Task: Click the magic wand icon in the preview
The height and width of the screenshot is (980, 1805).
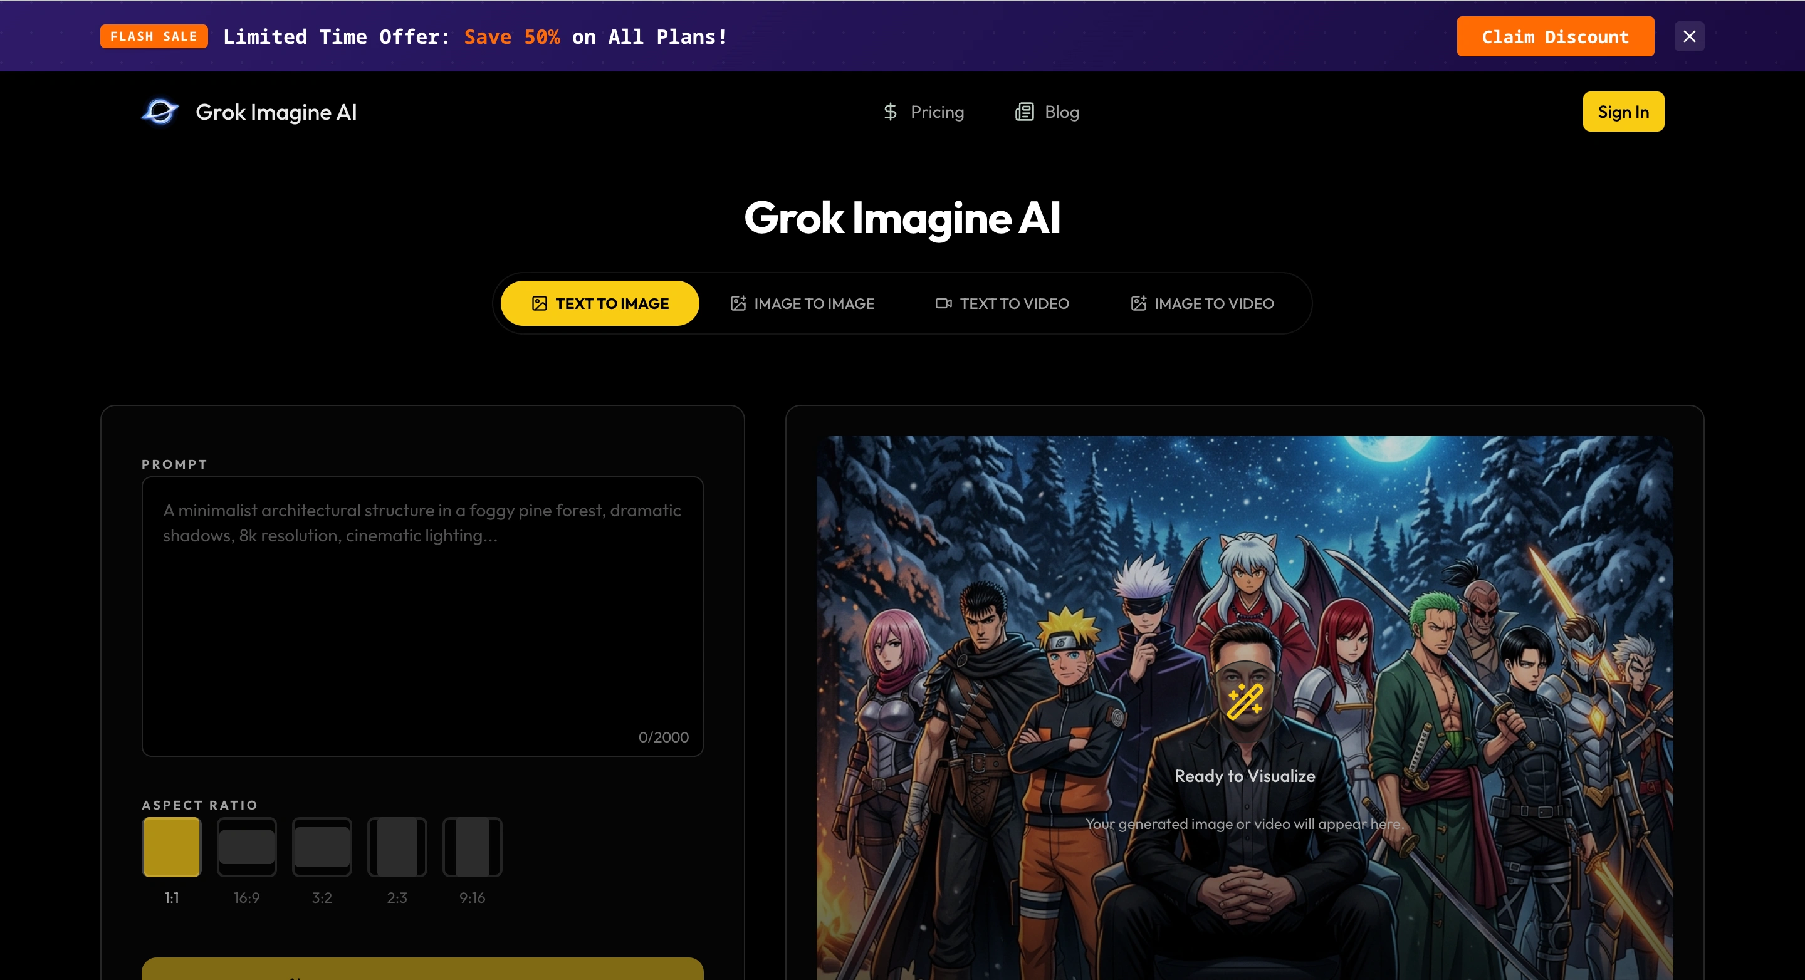Action: point(1245,701)
